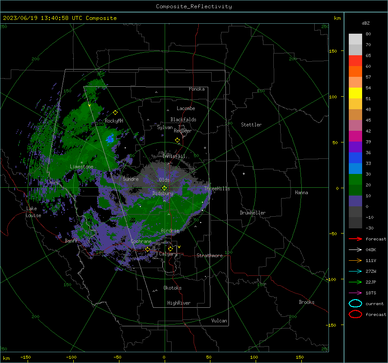Viewport: 388px width, 363px height.
Task: Click the Blackfalds label
Action: point(183,120)
